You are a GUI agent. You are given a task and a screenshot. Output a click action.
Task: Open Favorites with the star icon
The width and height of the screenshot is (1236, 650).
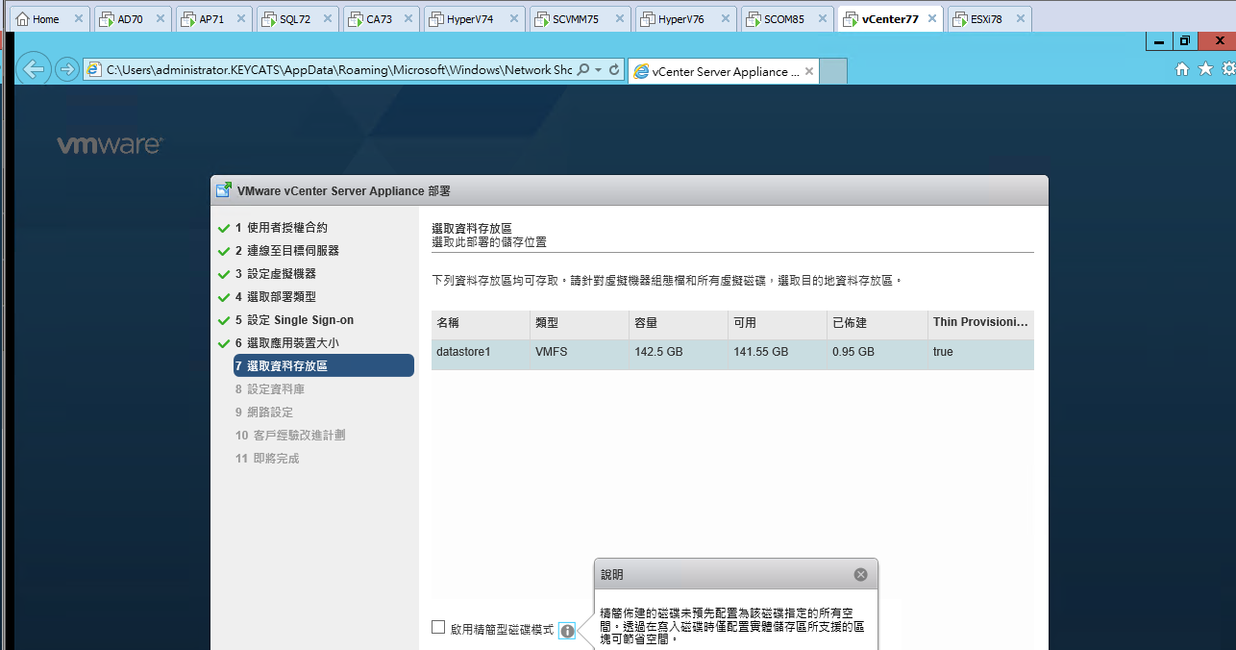click(1205, 69)
